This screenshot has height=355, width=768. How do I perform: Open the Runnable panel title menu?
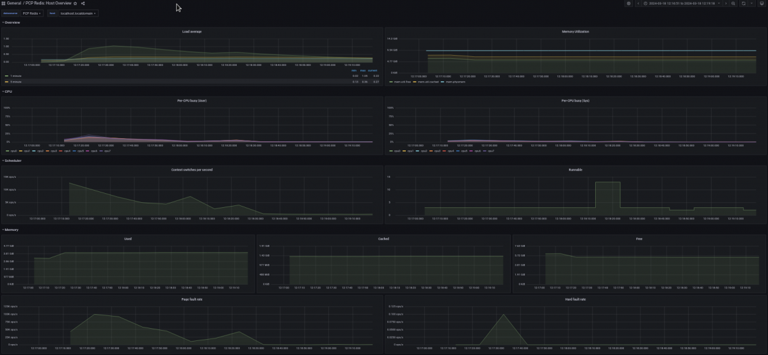(x=575, y=170)
